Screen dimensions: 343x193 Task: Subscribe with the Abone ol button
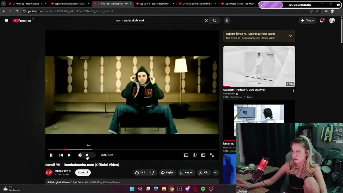pyautogui.click(x=83, y=173)
